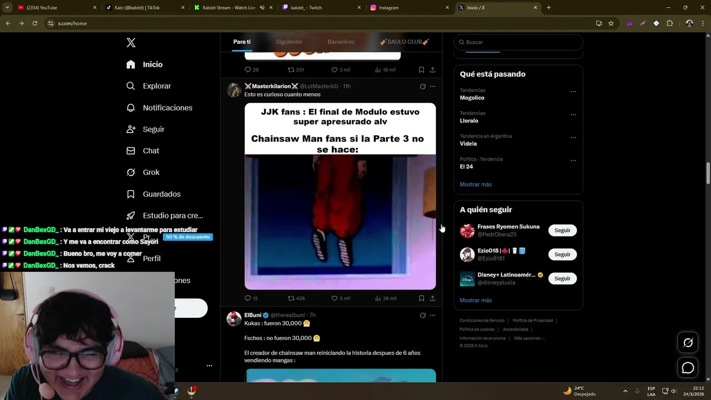Open Masterkilarion's profile avatar
The height and width of the screenshot is (400, 711).
coord(234,90)
